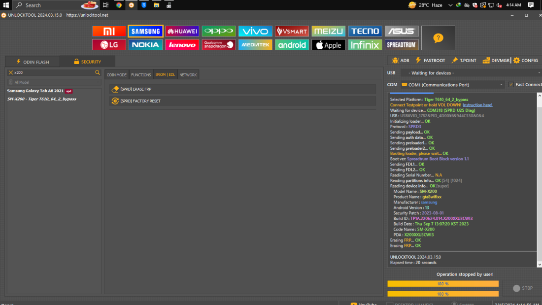542x305 pixels.
Task: Choose the Huawei brand icon
Action: click(182, 31)
